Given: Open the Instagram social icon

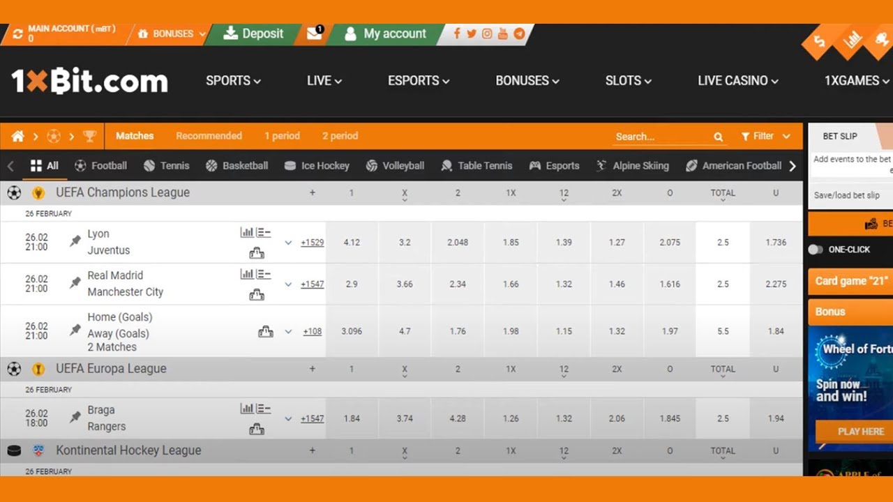Looking at the screenshot, I should pos(487,33).
